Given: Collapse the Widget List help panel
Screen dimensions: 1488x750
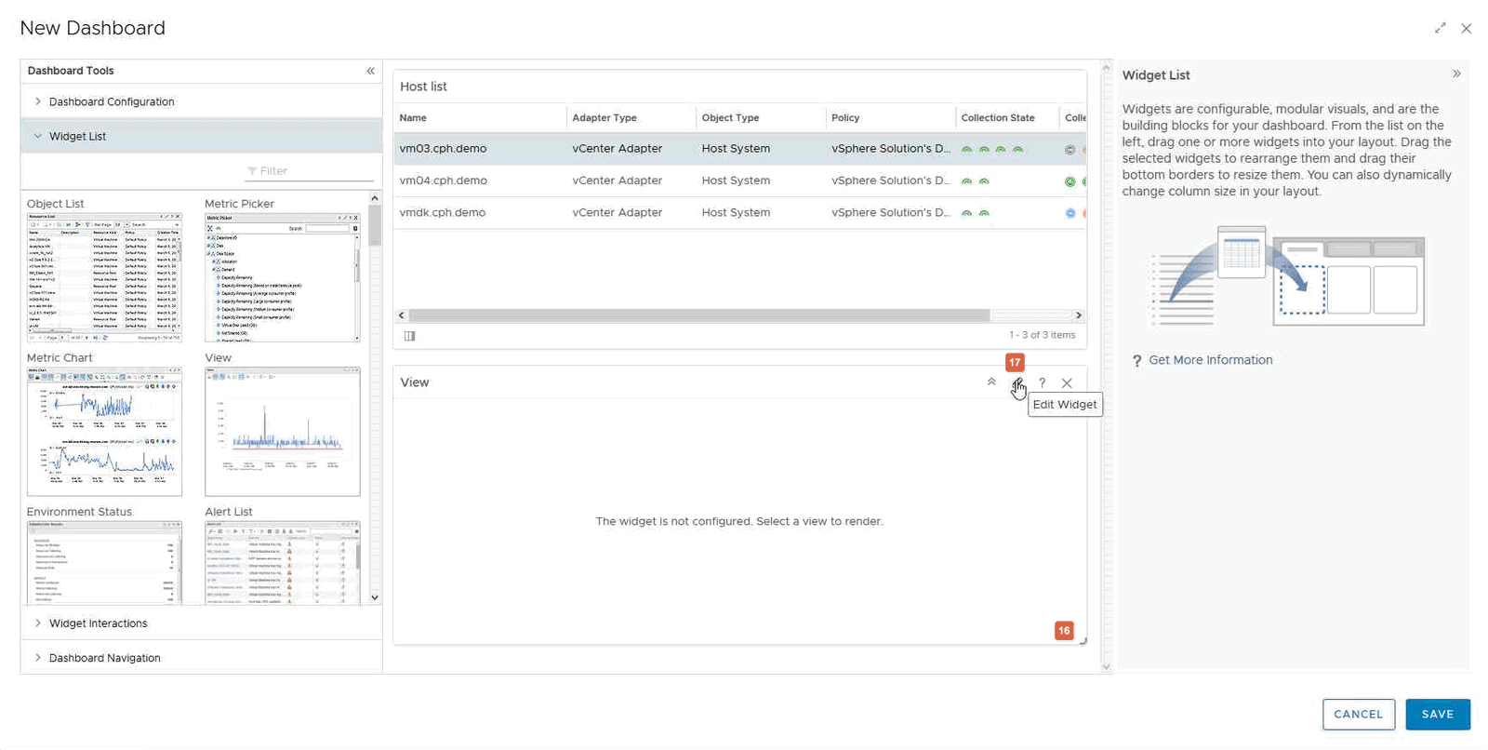Looking at the screenshot, I should click(x=1456, y=74).
